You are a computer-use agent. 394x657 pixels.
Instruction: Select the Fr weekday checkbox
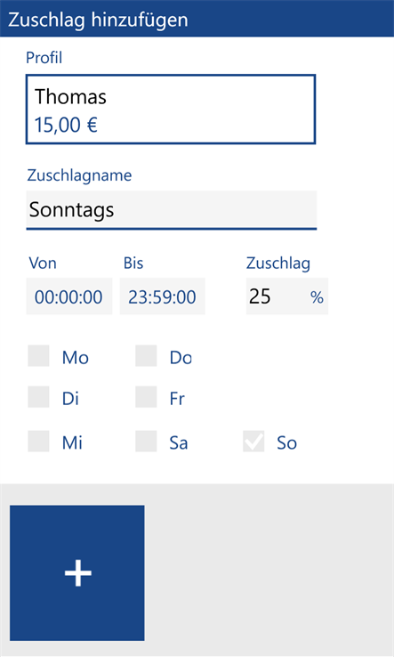tap(146, 397)
